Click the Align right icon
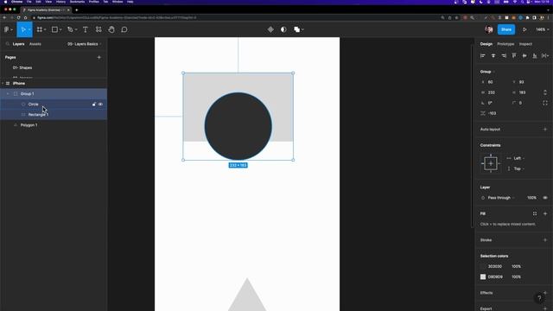This screenshot has height=311, width=553. point(504,55)
